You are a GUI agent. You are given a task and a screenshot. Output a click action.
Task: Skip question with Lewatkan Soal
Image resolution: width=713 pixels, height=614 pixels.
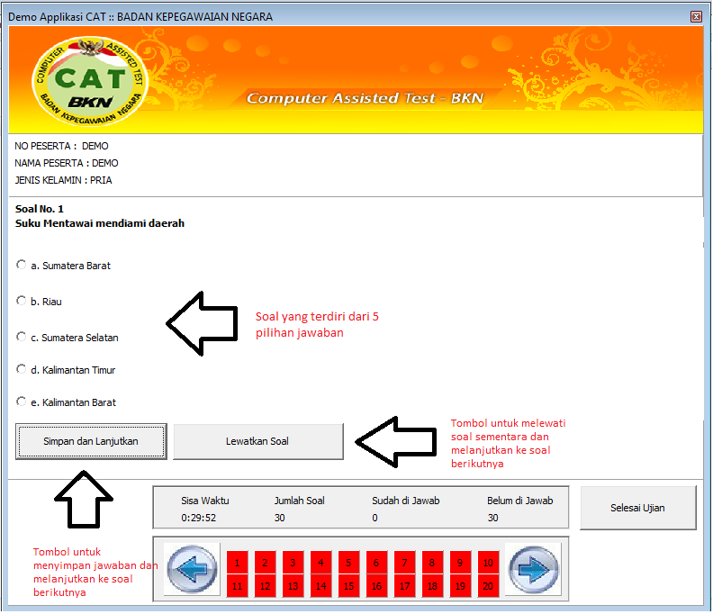(x=257, y=441)
